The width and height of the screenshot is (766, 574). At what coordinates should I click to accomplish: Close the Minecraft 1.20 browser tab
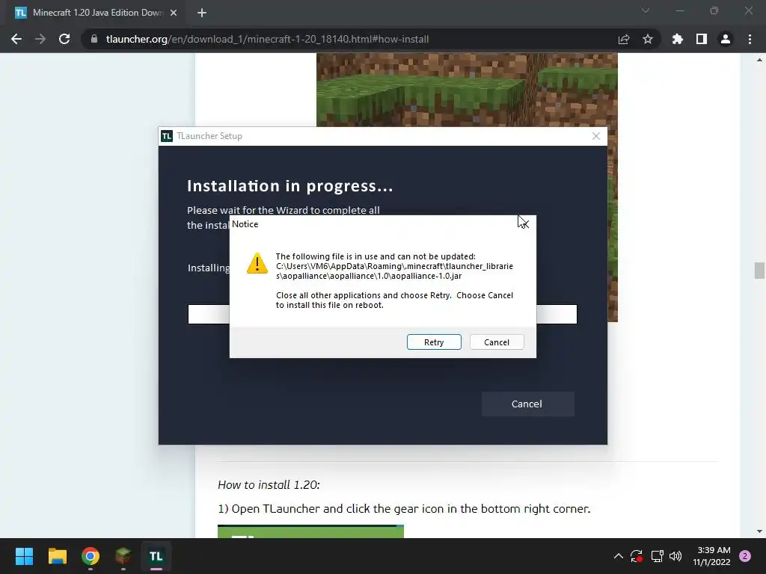(x=174, y=13)
